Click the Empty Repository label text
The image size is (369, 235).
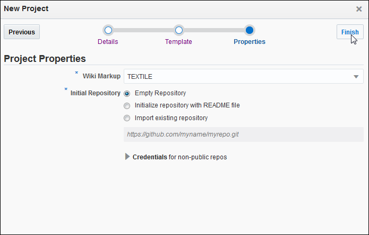click(160, 93)
